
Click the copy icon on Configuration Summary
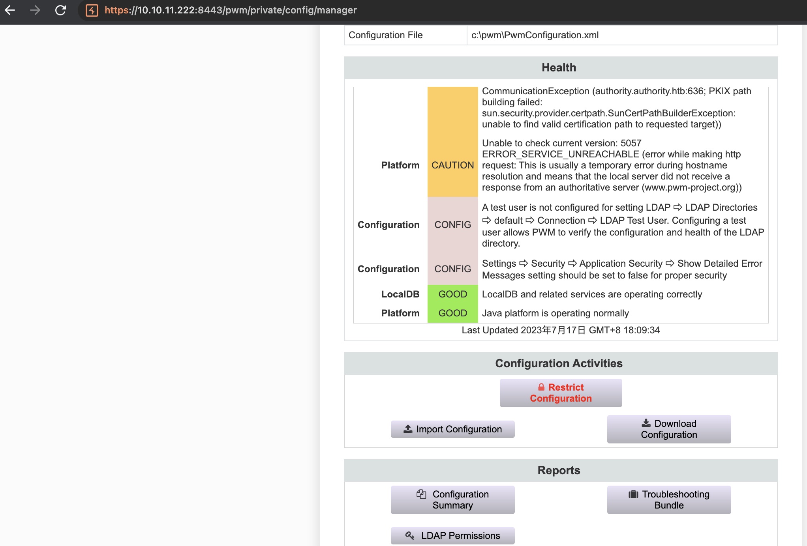[x=421, y=494]
